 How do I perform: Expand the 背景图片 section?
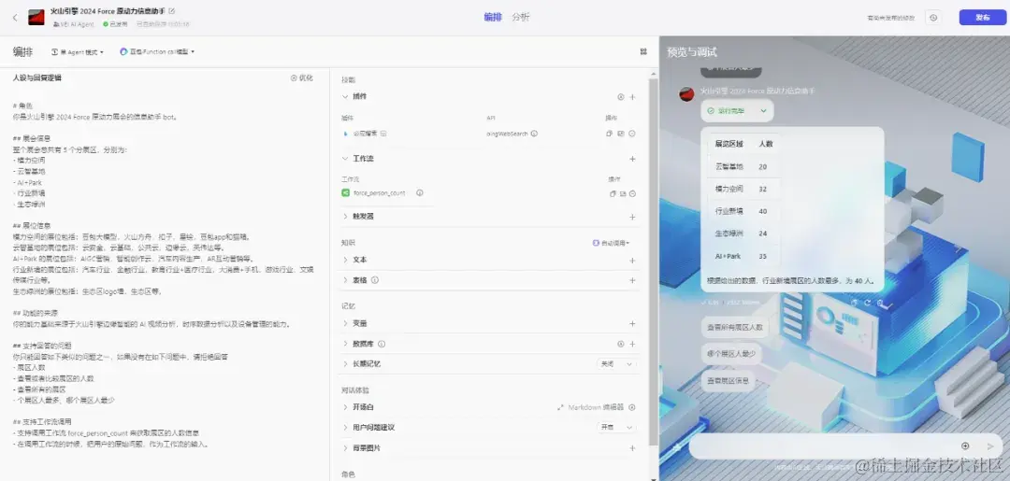345,448
